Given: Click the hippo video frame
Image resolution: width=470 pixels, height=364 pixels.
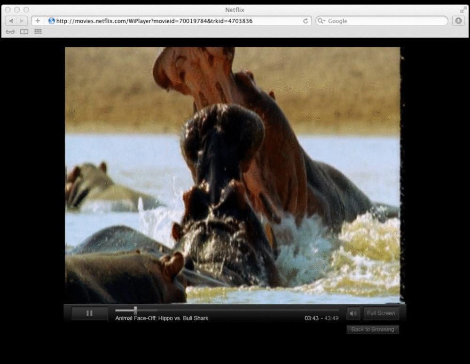Looking at the screenshot, I should pyautogui.click(x=233, y=175).
